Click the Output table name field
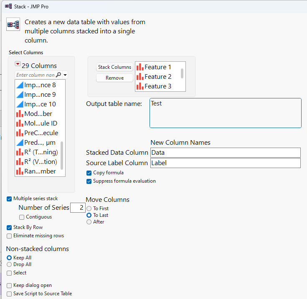Screen dimensions: 307x299 pyautogui.click(x=226, y=113)
